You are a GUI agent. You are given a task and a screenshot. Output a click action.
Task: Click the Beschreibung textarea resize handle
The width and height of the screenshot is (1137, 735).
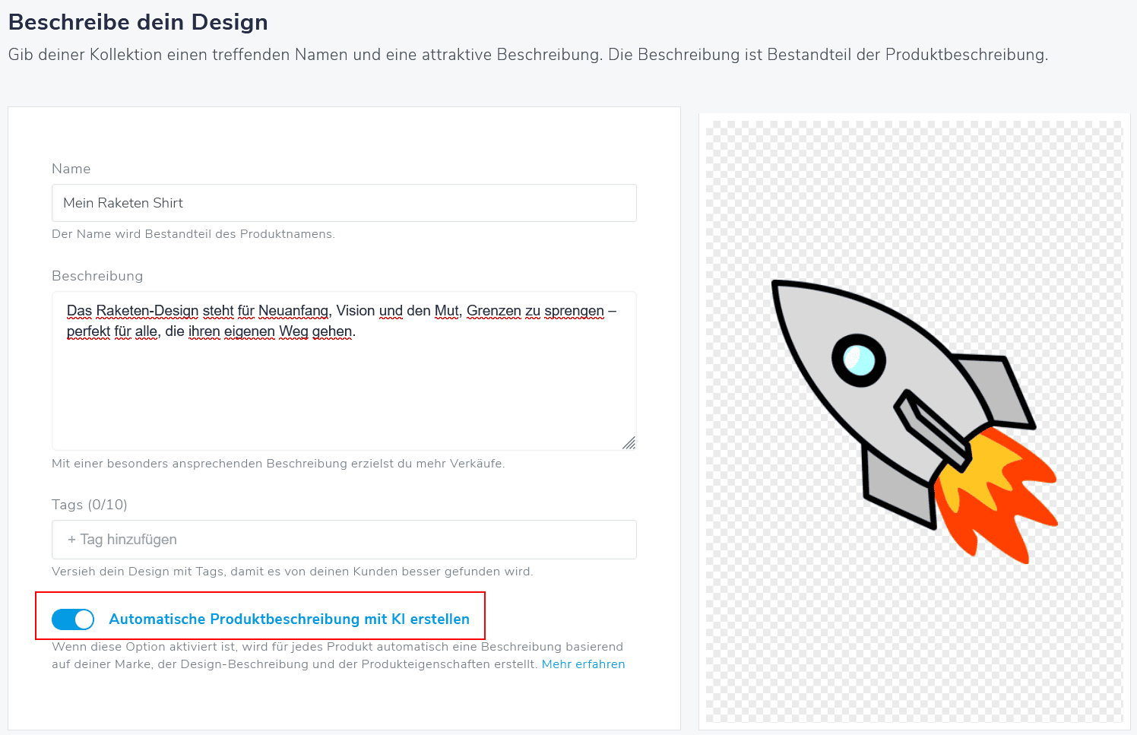[629, 442]
